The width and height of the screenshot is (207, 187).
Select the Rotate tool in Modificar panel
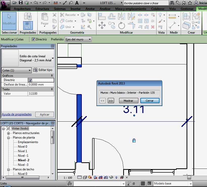(x=121, y=25)
